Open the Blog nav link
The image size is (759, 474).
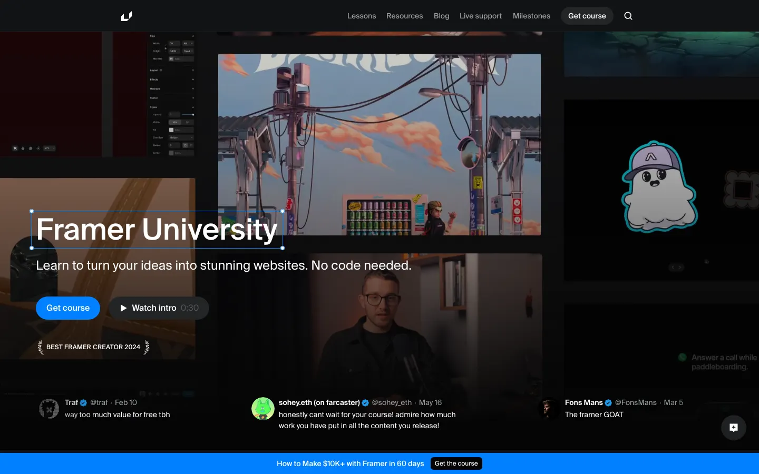click(441, 16)
